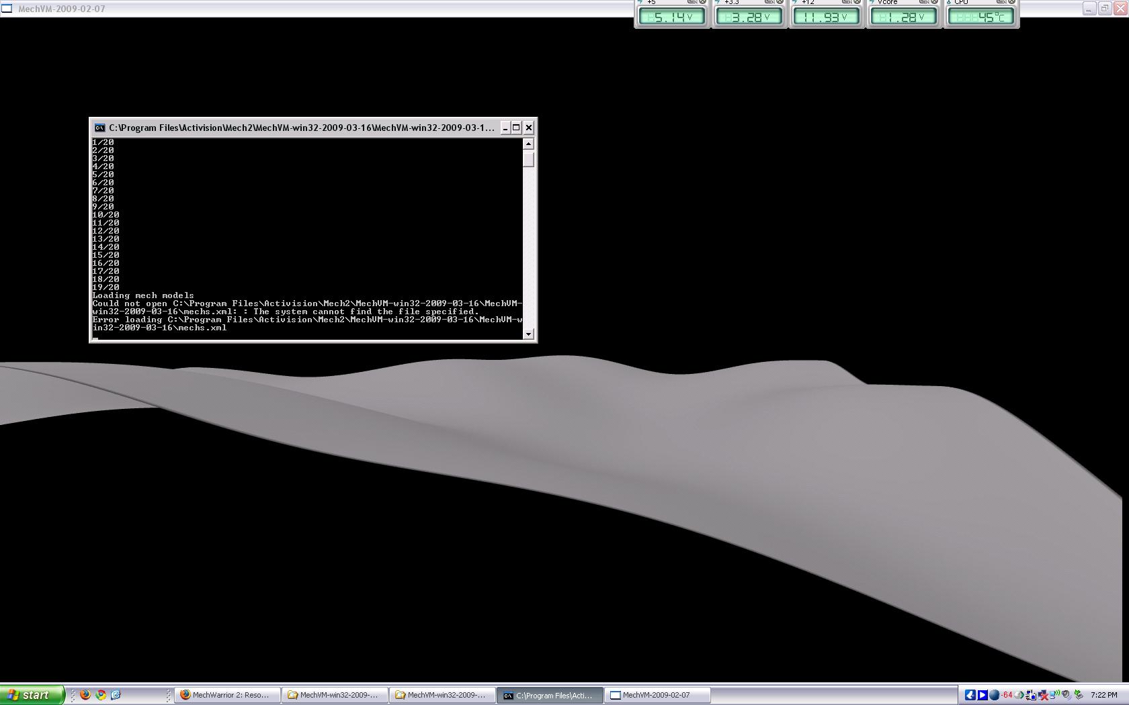1129x705 pixels.
Task: Maximize the command prompt window
Action: (516, 128)
